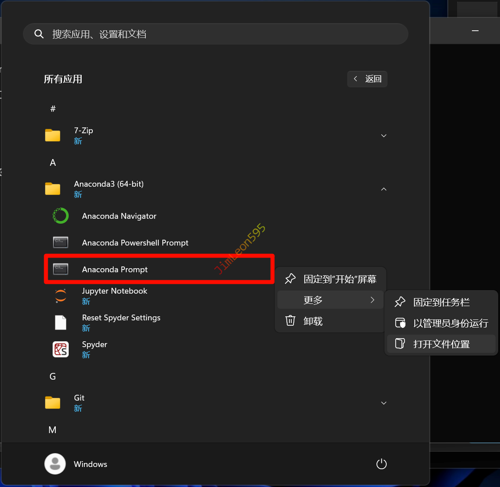Click 打开文件位置 in the submenu
Image resolution: width=500 pixels, height=487 pixels.
441,344
